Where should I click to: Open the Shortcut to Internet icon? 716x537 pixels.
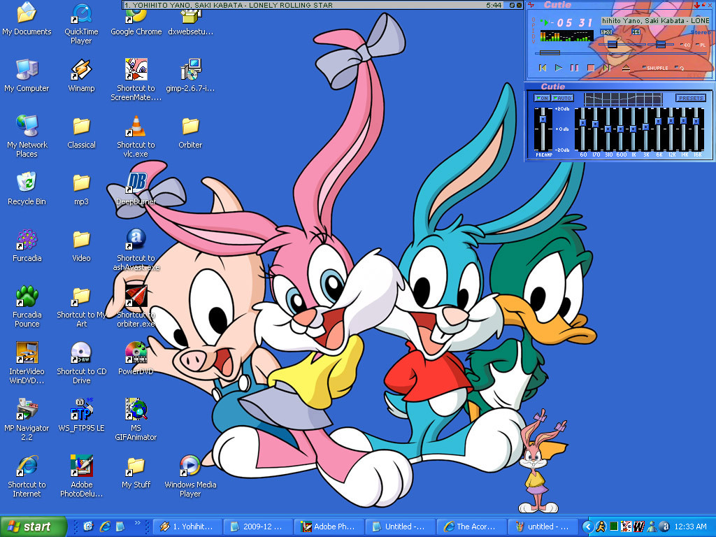coord(27,477)
